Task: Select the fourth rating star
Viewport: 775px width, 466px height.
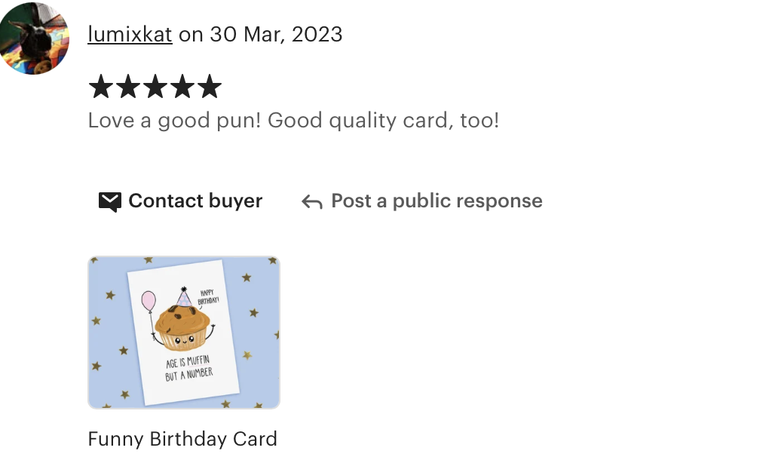Action: point(182,87)
